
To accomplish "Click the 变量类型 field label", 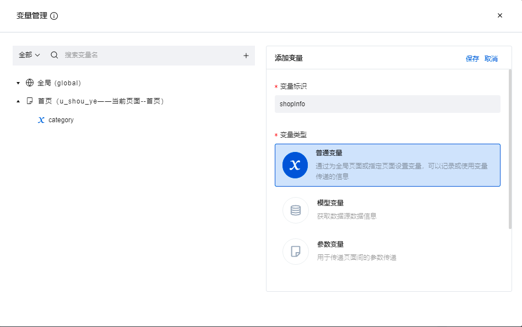I will click(293, 135).
